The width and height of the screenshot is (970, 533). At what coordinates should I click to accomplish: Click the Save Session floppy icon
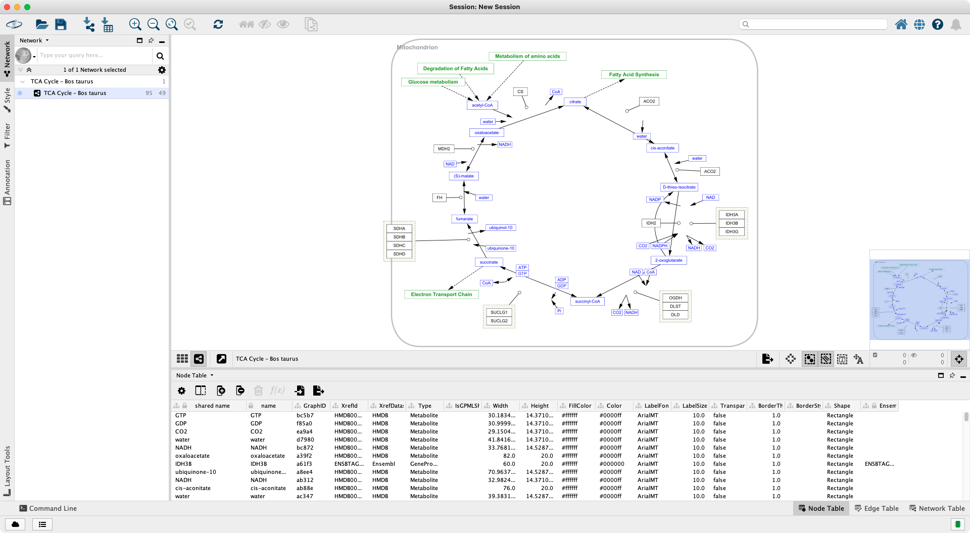click(61, 24)
